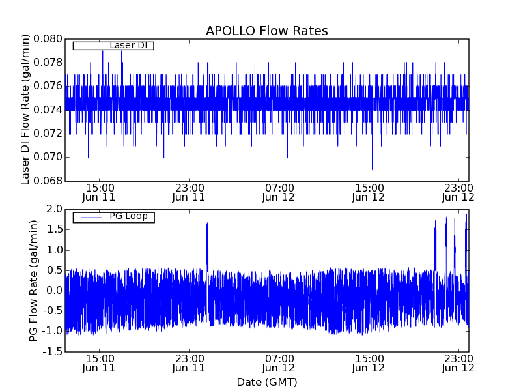Click 23:00 Jun 12 label under top plot
Viewport: 521px width, 391px height.
coord(458,193)
